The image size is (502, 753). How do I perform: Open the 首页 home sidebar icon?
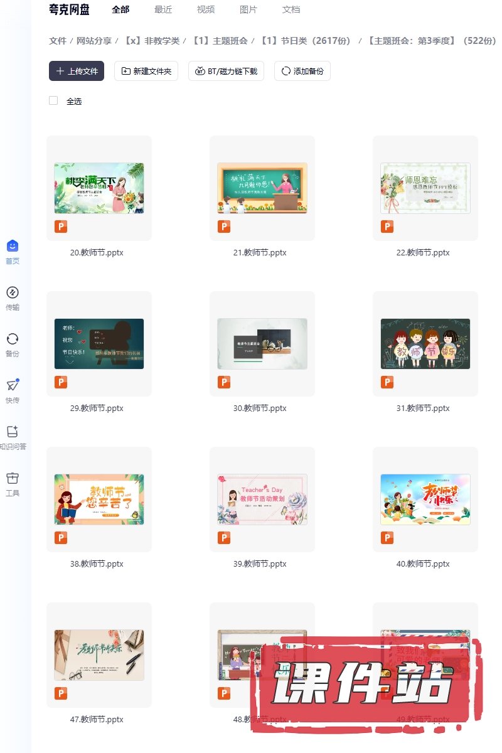pyautogui.click(x=13, y=246)
